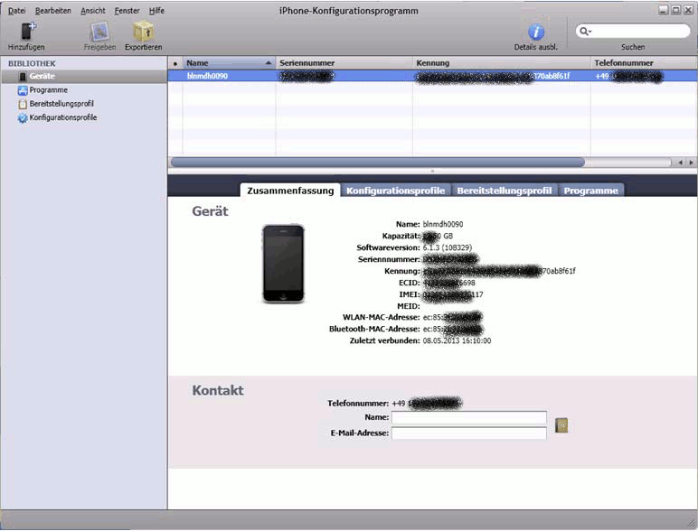The height and width of the screenshot is (531, 698).
Task: Click the Hinzufügen toolbar icon
Action: pyautogui.click(x=26, y=32)
